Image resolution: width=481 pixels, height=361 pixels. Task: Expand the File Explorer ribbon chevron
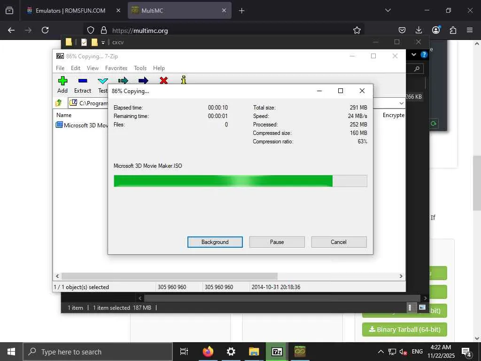tap(414, 55)
